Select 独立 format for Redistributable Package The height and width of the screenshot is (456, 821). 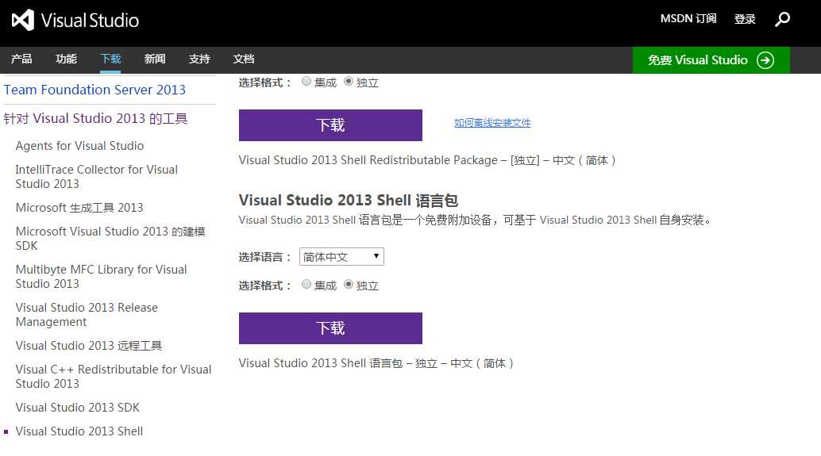coord(349,81)
